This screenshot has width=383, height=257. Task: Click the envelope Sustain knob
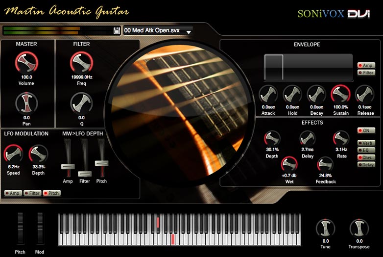tap(340, 94)
